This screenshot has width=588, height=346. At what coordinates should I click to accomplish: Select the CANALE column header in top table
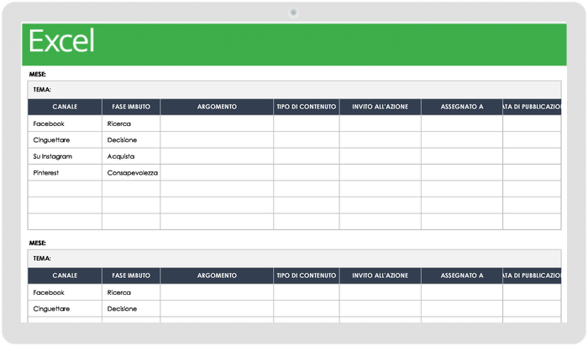tap(65, 107)
